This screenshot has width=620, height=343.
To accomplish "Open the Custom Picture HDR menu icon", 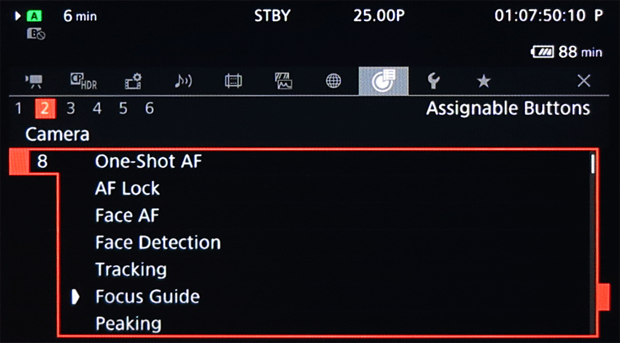I will pyautogui.click(x=84, y=81).
